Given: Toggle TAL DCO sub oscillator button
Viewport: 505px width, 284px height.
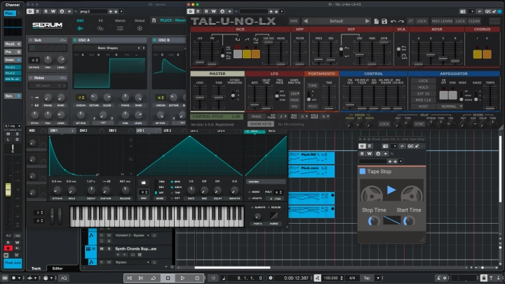Looking at the screenshot, I should (x=256, y=53).
